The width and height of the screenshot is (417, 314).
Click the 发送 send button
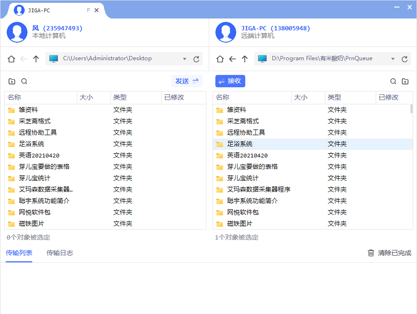point(187,81)
